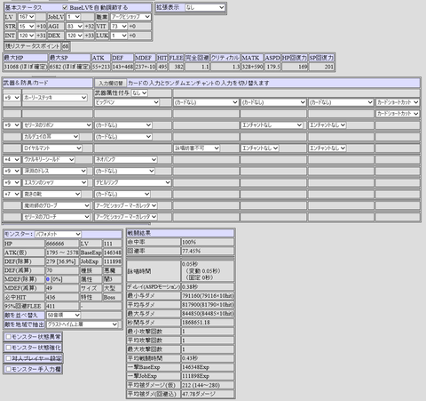
Task: Enable the モンスター状態強化 checkbox
Action: (x=8, y=348)
